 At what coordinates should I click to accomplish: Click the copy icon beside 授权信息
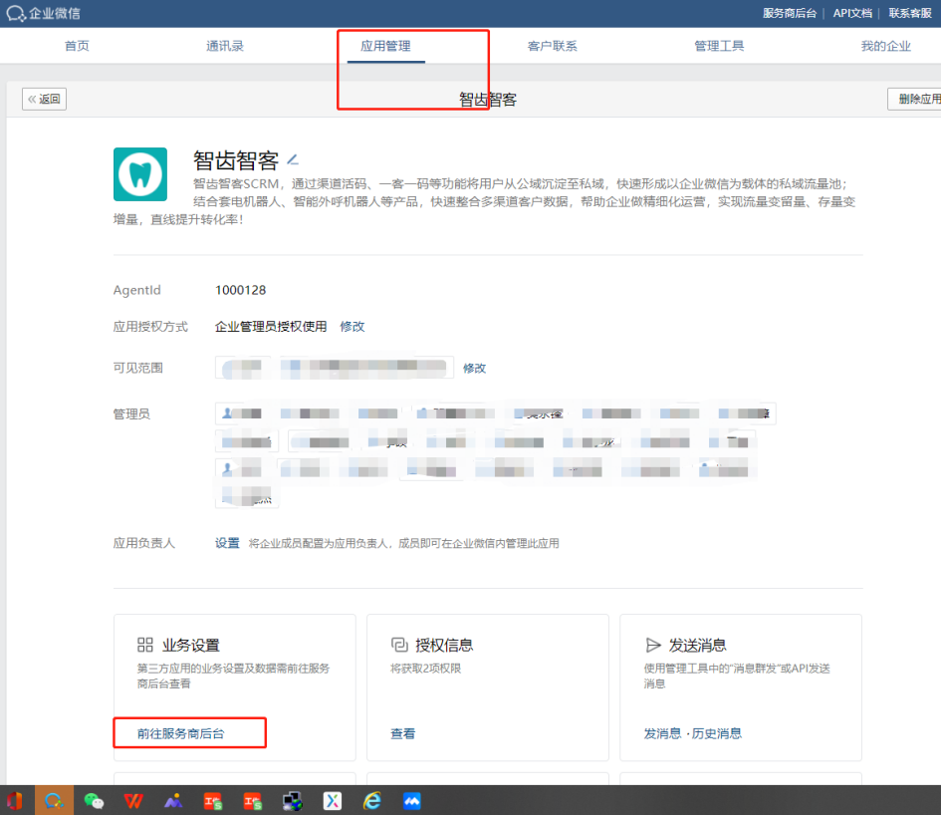click(x=399, y=645)
